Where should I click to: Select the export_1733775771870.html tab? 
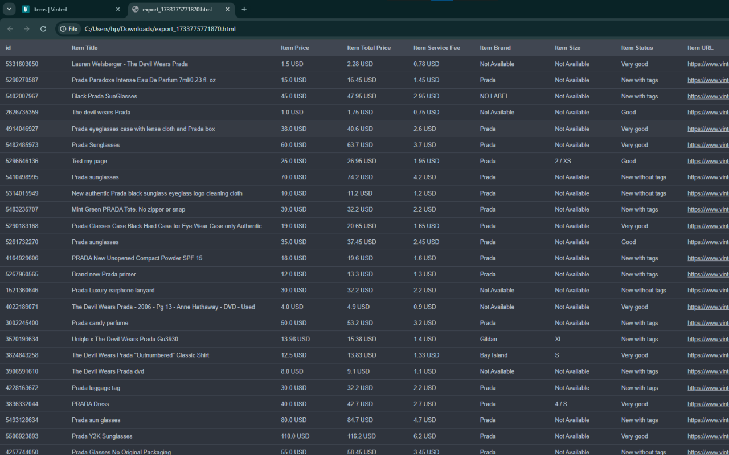(181, 9)
